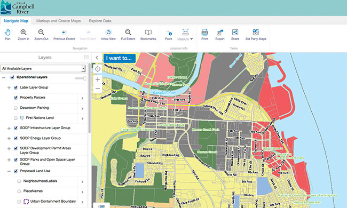Activate the Zoom Out magnifier tool
Viewport: 347px width, 208px height.
coord(41,35)
